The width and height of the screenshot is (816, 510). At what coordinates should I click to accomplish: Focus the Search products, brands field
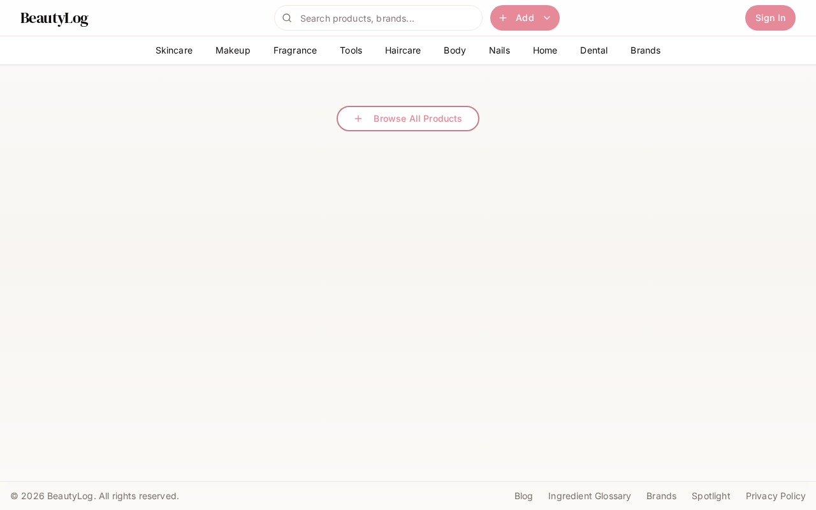(378, 18)
